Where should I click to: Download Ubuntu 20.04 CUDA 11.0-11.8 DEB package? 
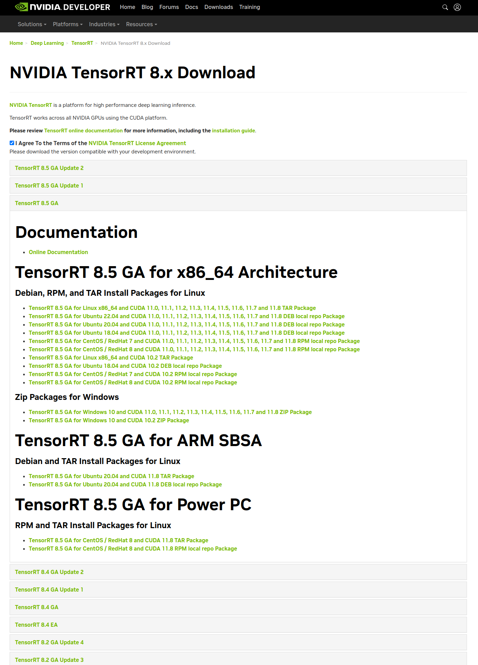point(187,324)
